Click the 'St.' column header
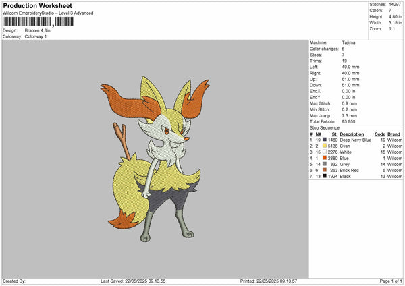The height and width of the screenshot is (286, 405). pos(335,134)
